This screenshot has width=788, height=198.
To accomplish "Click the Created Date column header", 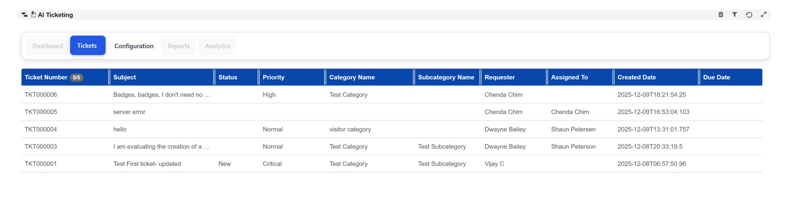I will tap(636, 77).
